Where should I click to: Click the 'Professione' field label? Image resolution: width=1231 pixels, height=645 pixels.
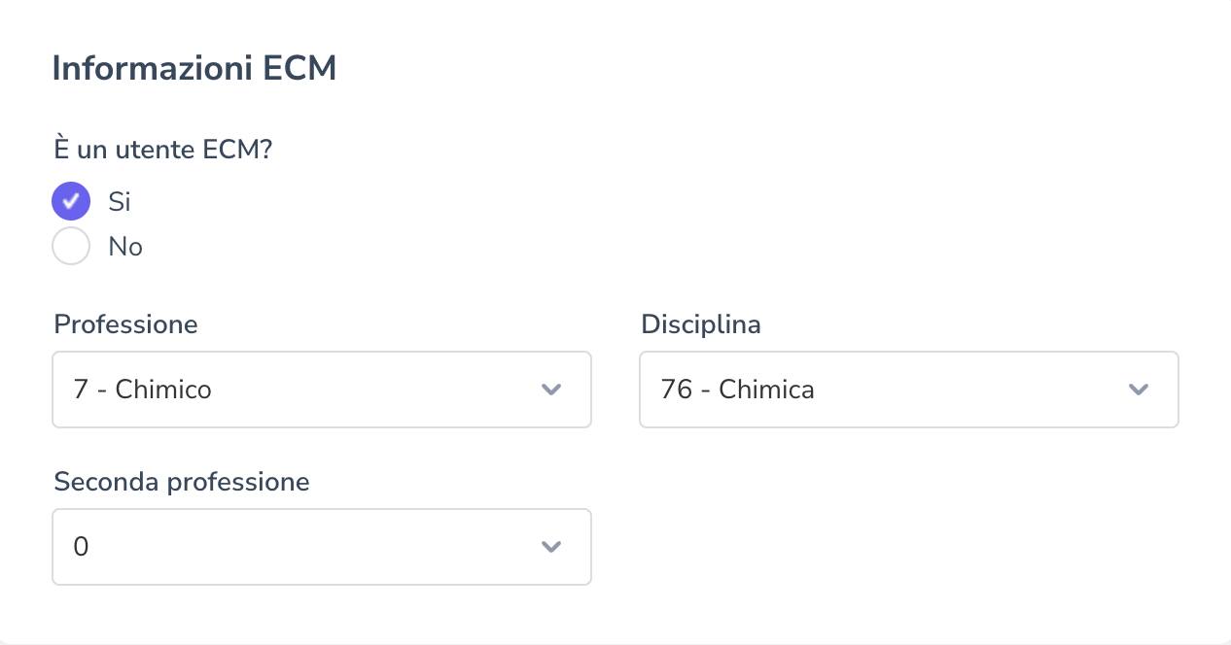click(125, 324)
